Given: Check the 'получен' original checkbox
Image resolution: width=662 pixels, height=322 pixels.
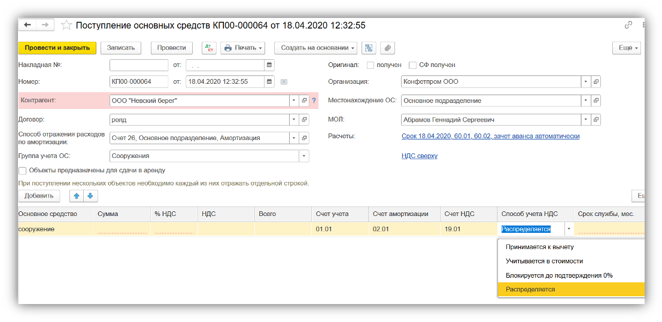Looking at the screenshot, I should point(371,65).
